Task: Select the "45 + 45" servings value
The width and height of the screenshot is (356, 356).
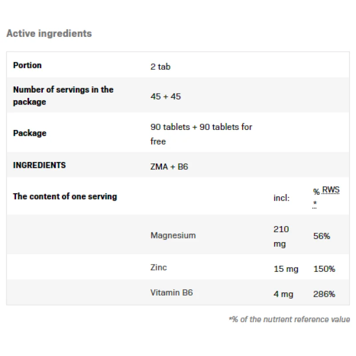Action: click(166, 96)
